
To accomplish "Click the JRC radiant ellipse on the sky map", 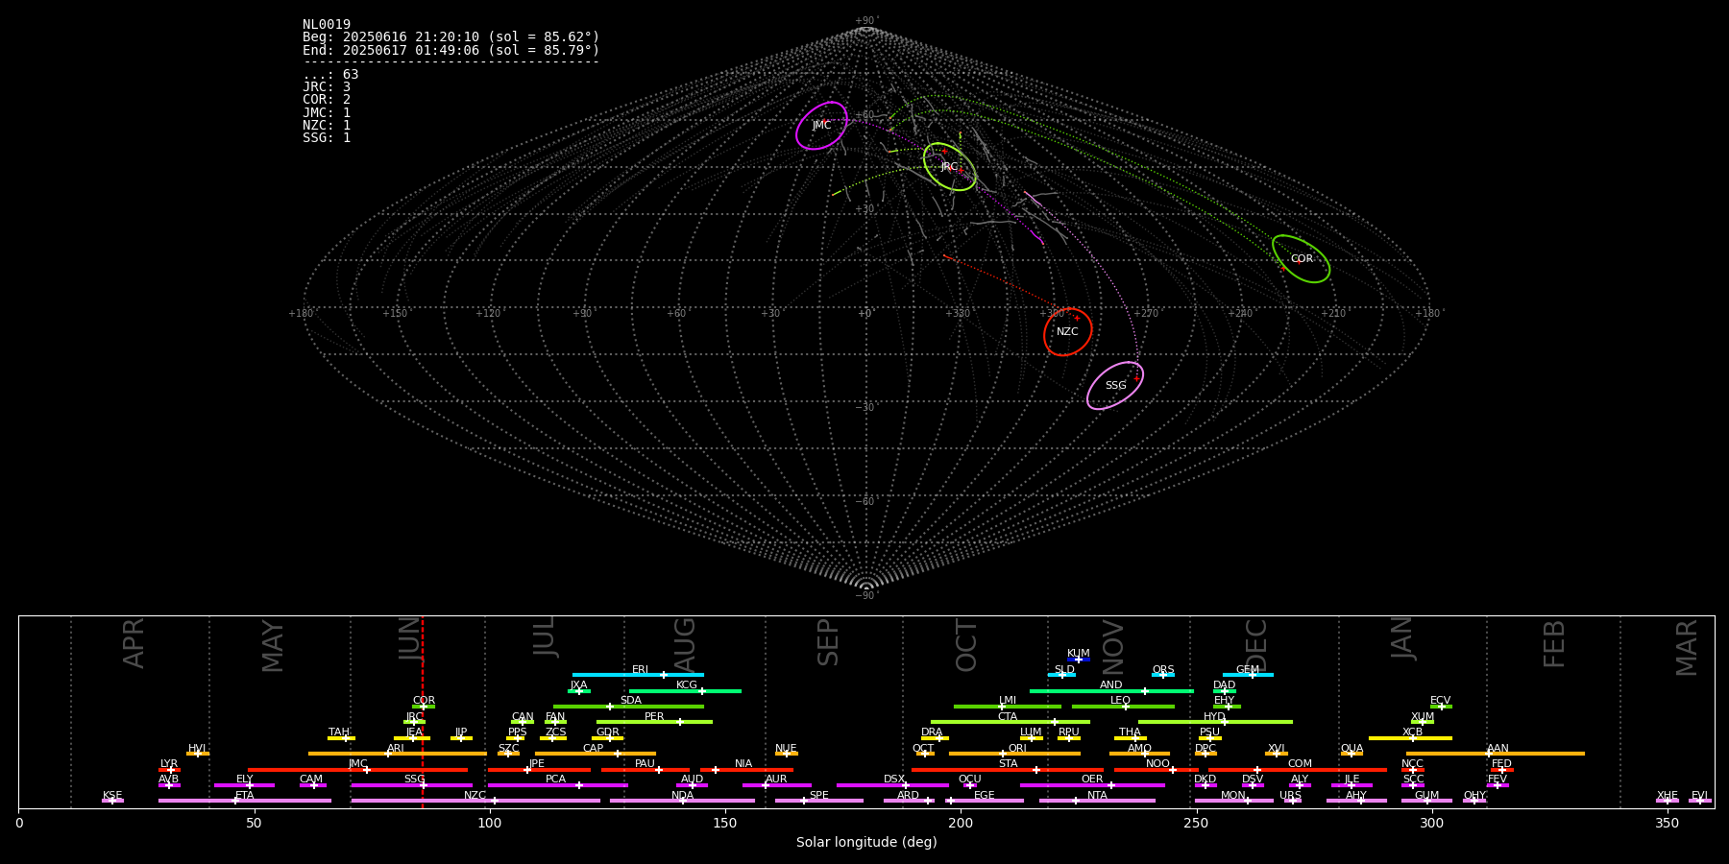I will pyautogui.click(x=950, y=167).
